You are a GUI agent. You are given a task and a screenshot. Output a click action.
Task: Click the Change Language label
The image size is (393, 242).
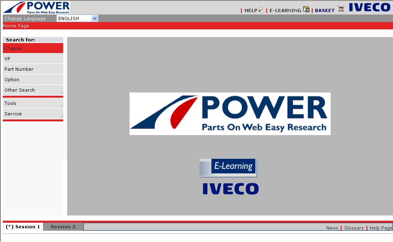[25, 18]
